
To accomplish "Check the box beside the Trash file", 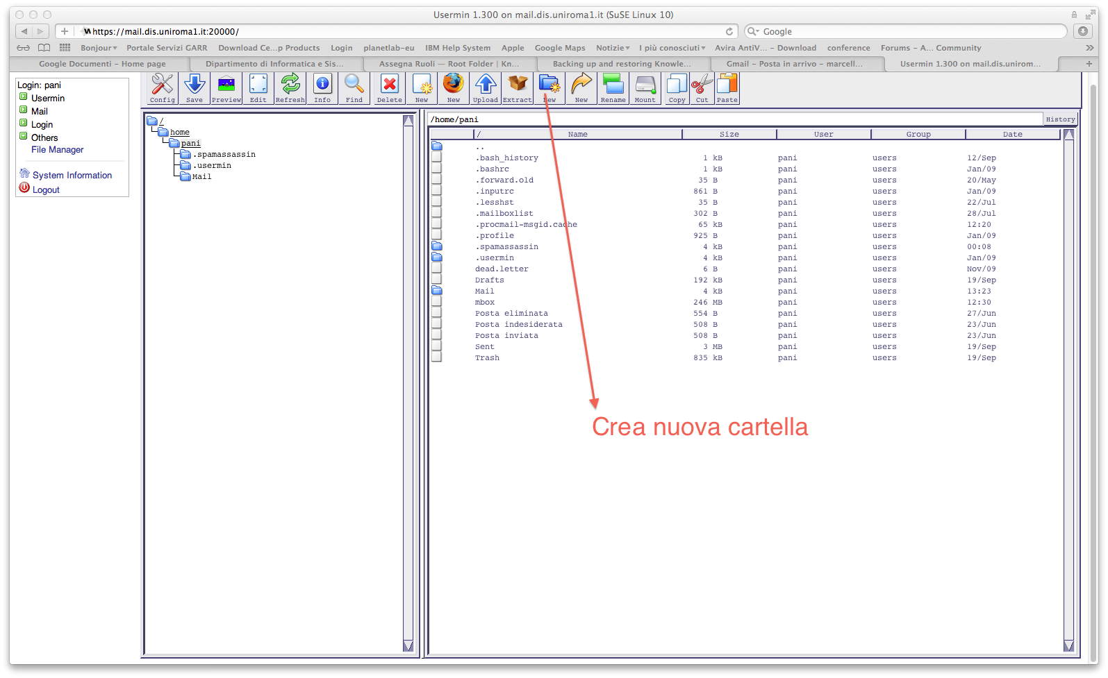I will pos(436,357).
